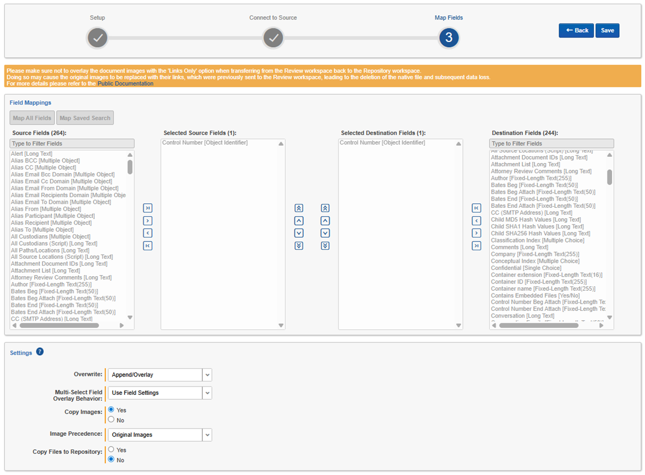645x475 pixels.
Task: Move selected source field to the bottom
Action: [299, 246]
